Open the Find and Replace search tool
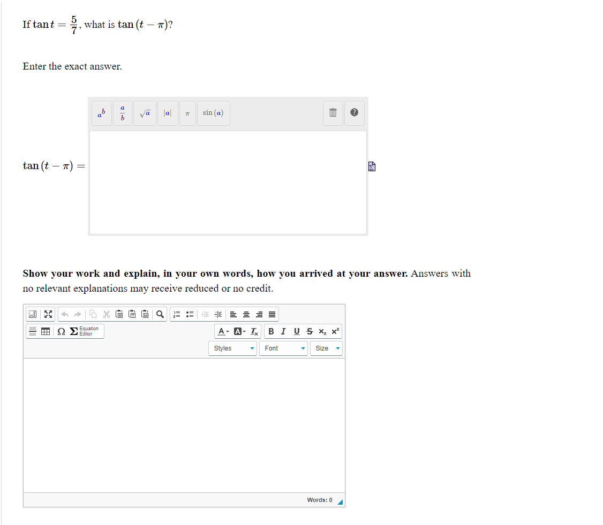 [160, 314]
